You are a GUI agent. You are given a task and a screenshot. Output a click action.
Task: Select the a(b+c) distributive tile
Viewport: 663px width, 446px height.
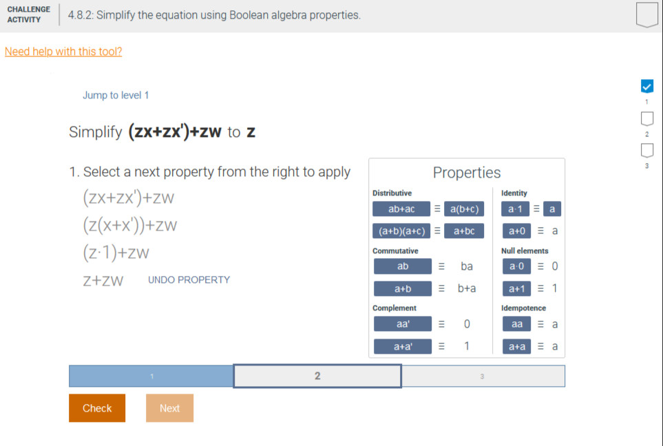465,208
